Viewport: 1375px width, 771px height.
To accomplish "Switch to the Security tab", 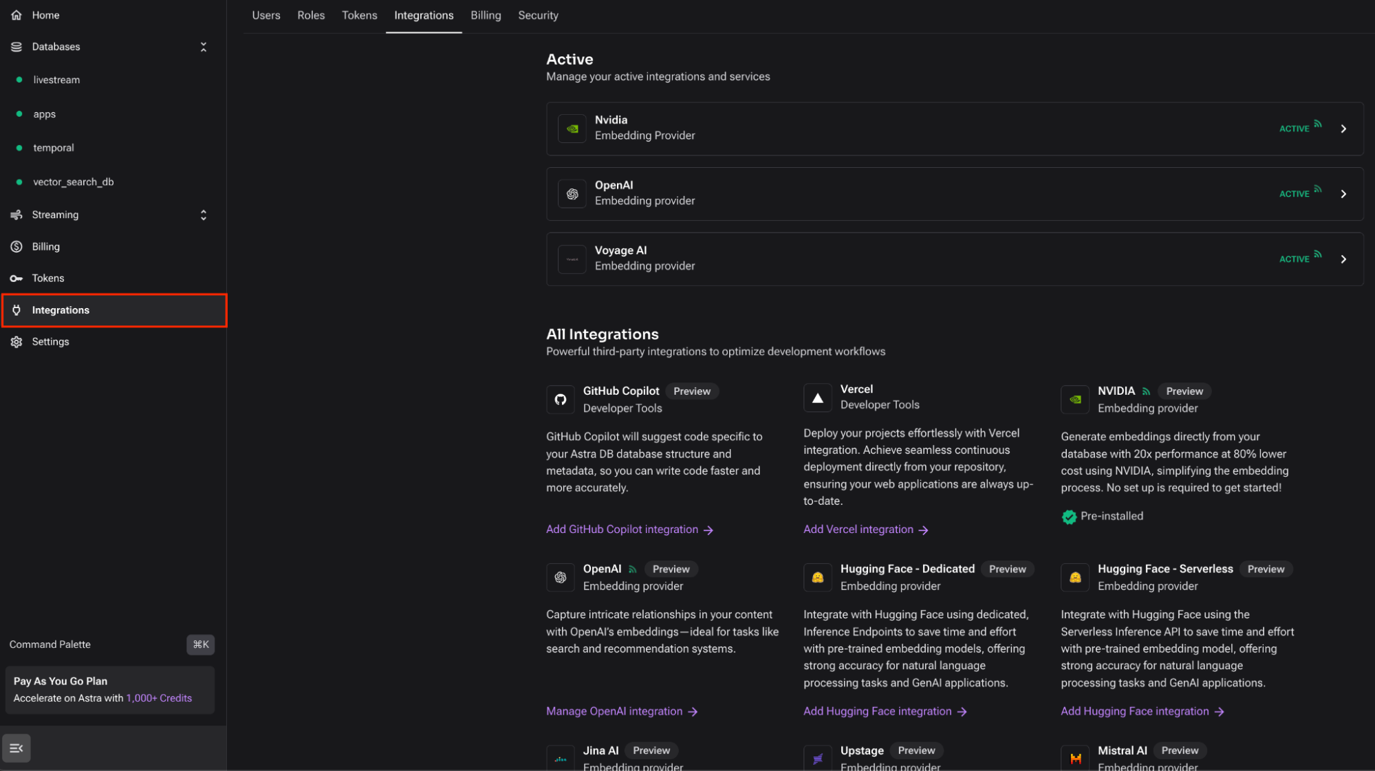I will 538,15.
